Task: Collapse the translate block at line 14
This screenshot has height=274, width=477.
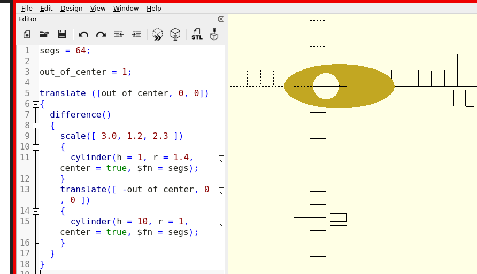Action: click(36, 212)
